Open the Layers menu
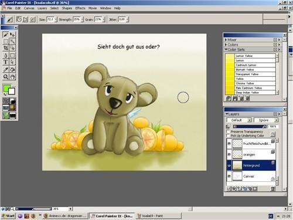 pyautogui.click(x=42, y=8)
